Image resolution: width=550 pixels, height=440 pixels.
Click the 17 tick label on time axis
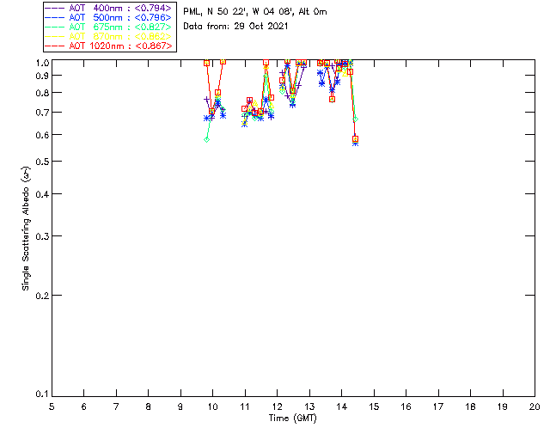[x=438, y=406]
